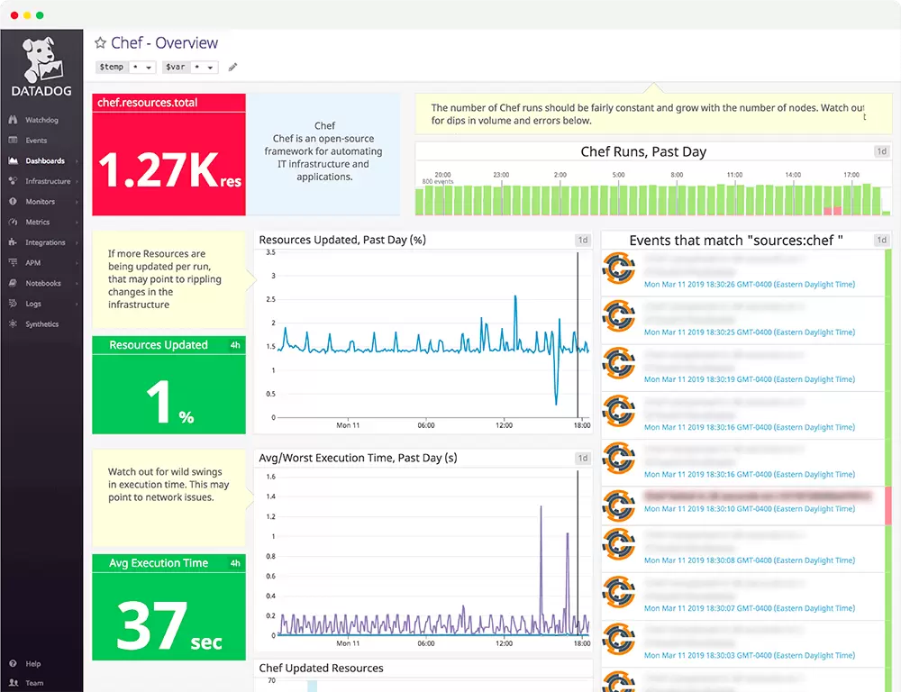The width and height of the screenshot is (901, 692).
Task: Click a Chef logo on an event entry
Action: pos(619,269)
